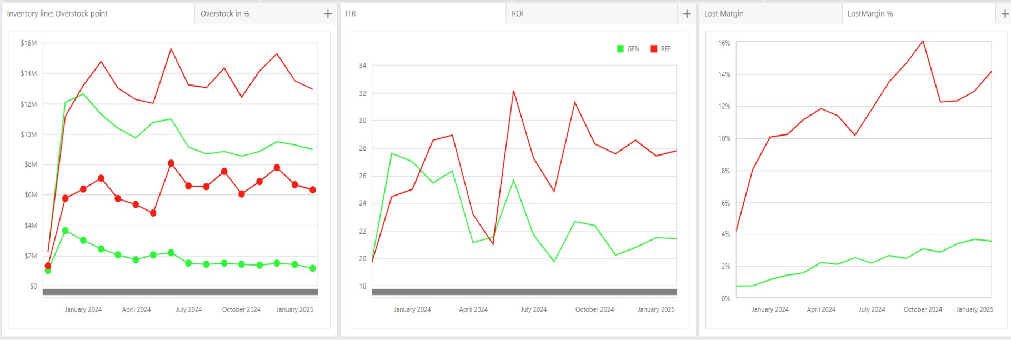
Task: Click the REF legend label
Action: point(665,49)
